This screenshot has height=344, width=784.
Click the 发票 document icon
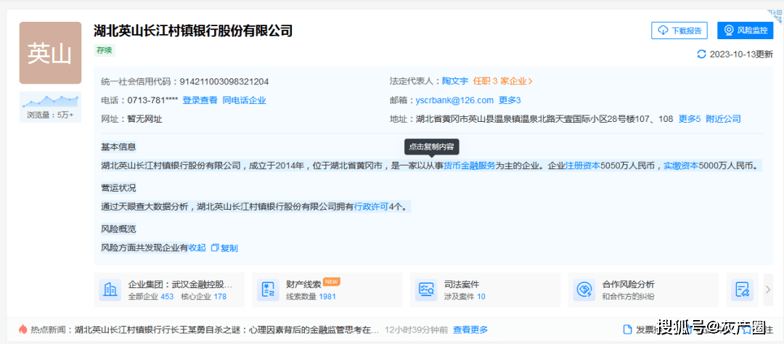(627, 329)
